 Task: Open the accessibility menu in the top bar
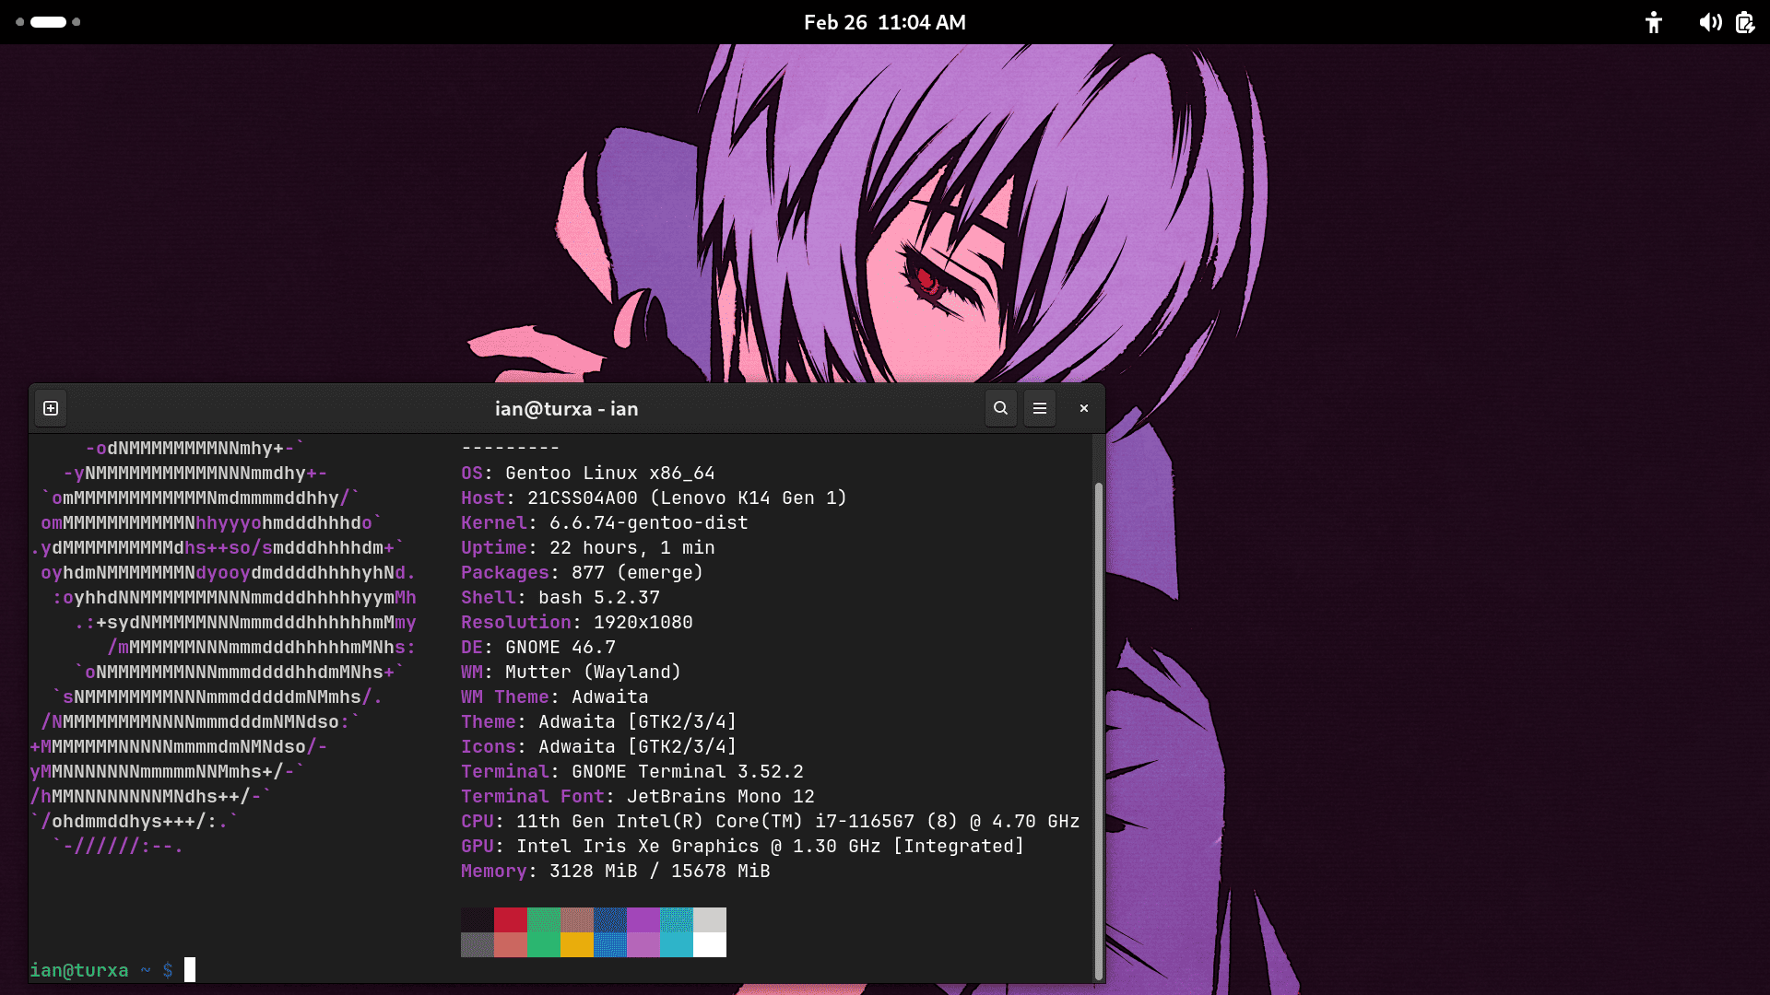[1654, 22]
